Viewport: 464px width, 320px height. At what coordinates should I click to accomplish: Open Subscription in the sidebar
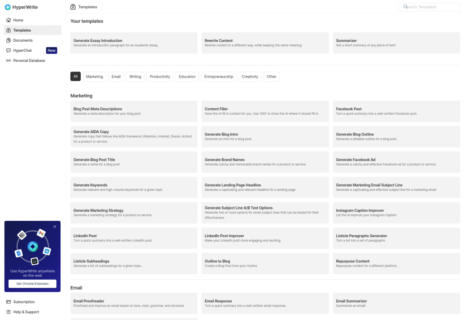(33, 302)
